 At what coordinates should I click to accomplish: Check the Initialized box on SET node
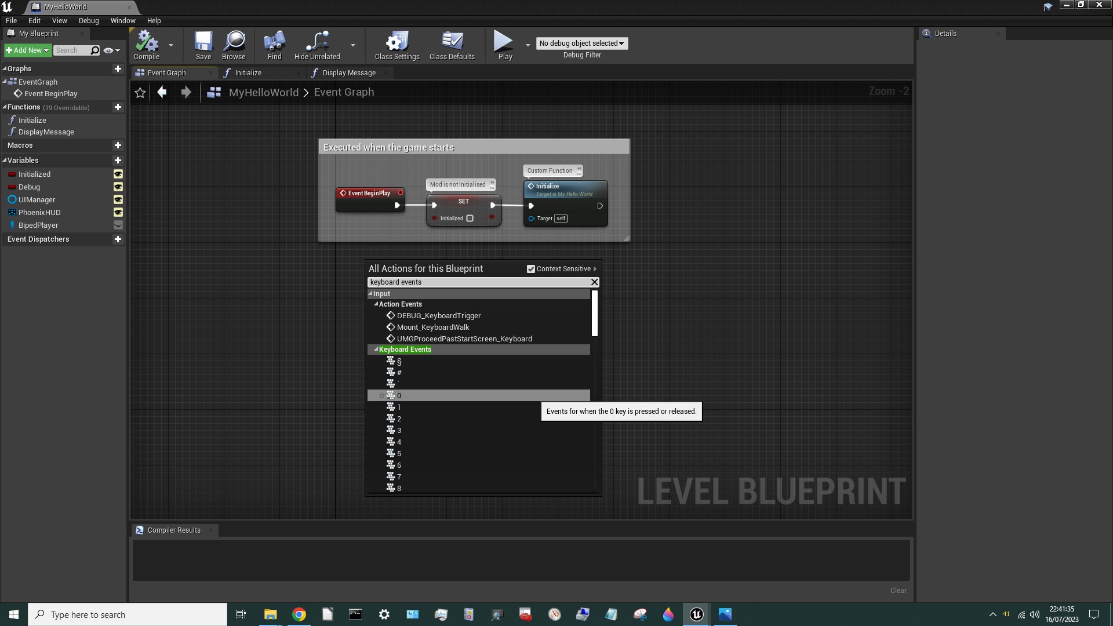point(470,219)
